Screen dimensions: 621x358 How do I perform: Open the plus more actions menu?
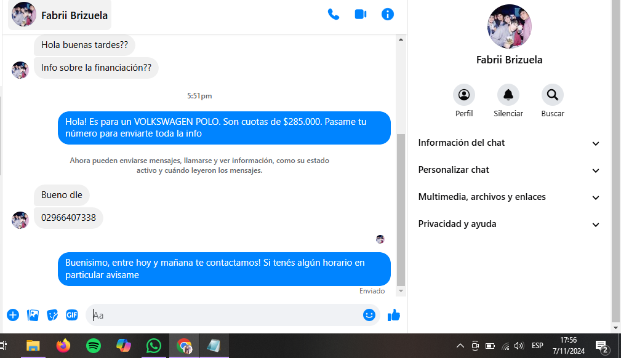pos(13,315)
